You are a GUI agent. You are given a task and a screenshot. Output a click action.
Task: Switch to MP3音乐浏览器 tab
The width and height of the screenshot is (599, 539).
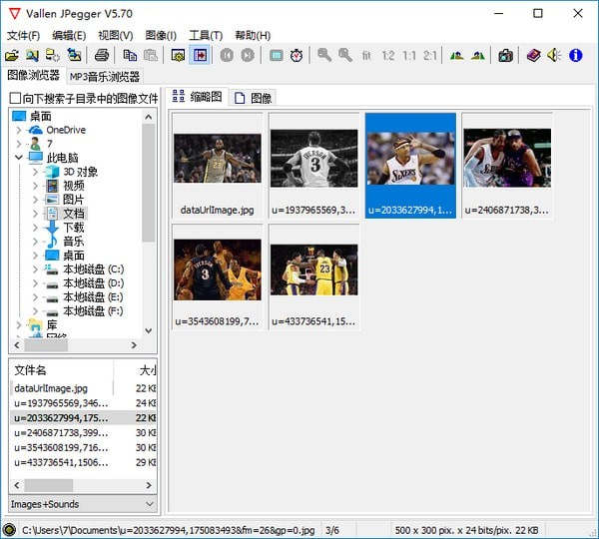tap(105, 77)
